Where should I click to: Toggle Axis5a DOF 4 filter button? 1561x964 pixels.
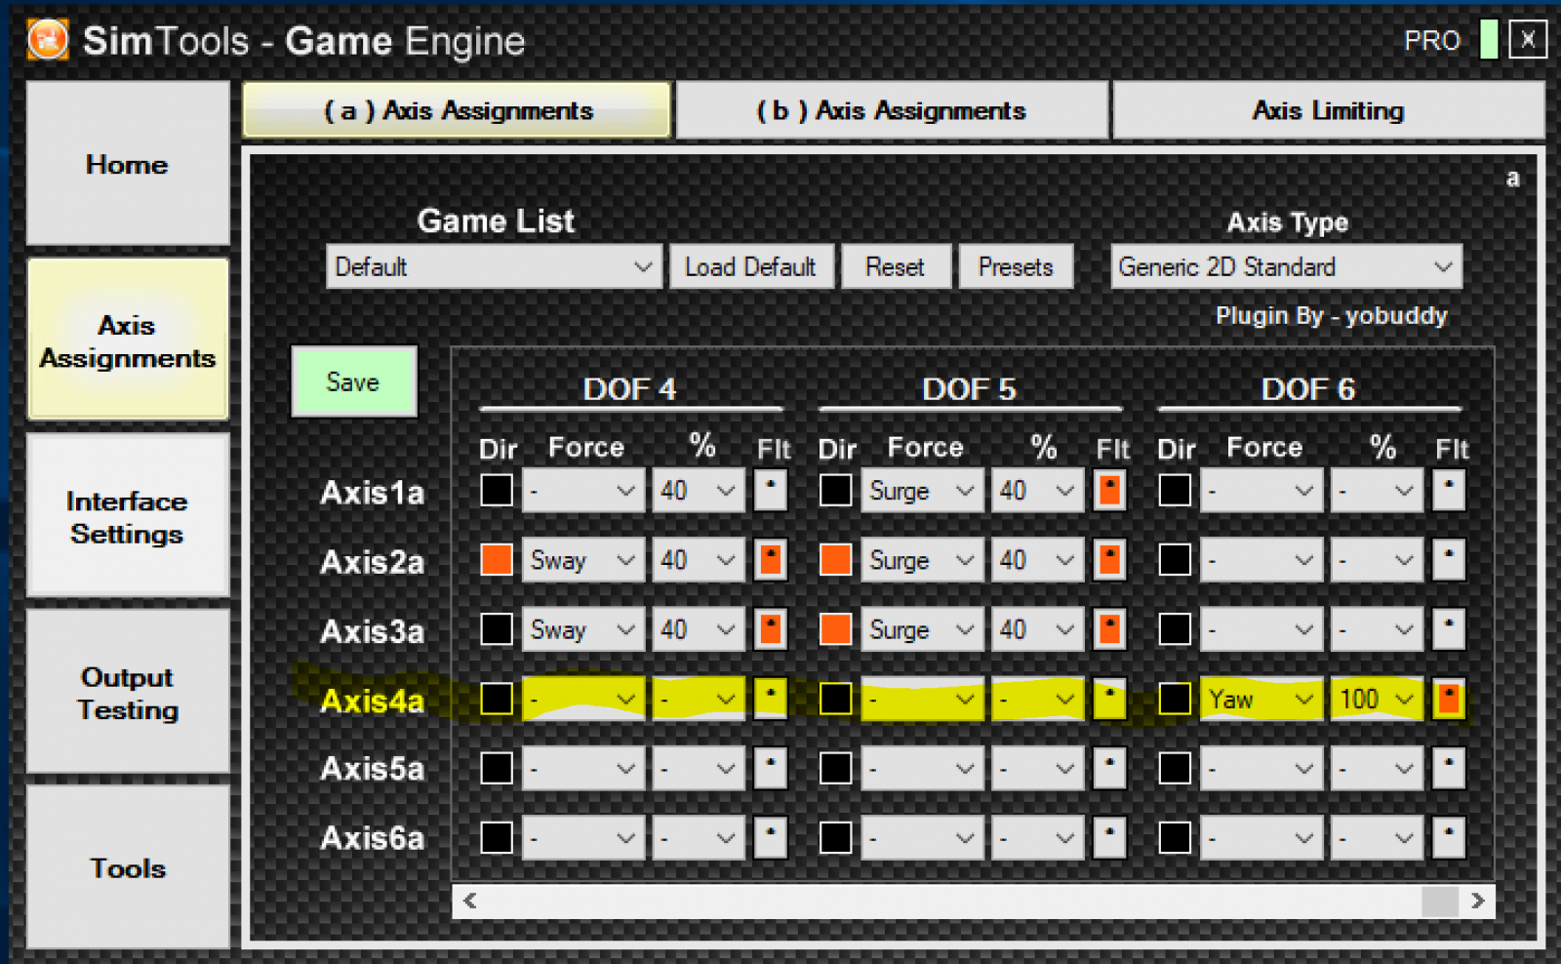771,768
